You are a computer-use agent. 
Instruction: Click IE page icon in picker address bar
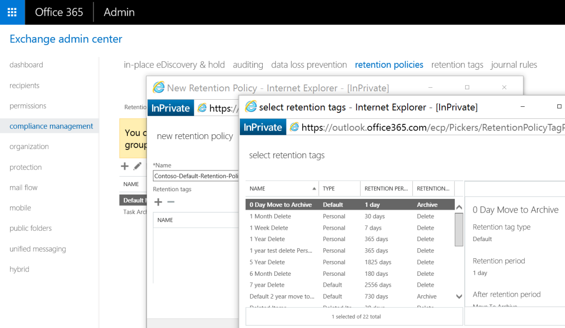tap(295, 127)
